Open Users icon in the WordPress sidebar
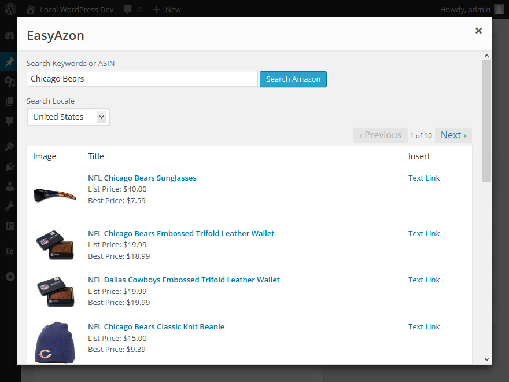Viewport: 509px width, 382px height. 10,186
